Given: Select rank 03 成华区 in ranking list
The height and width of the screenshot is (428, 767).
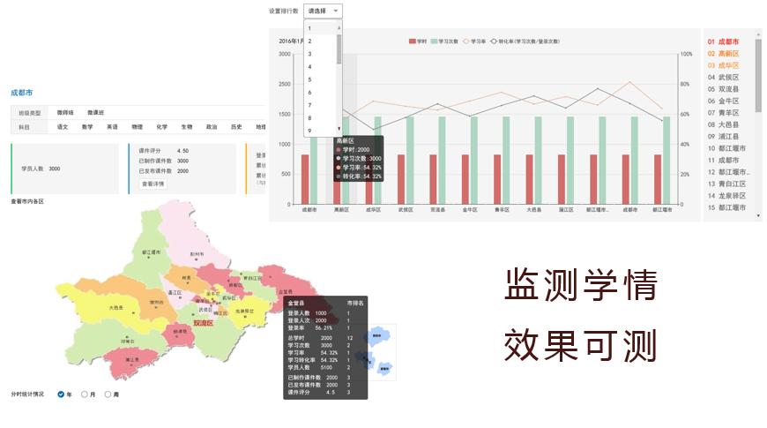Looking at the screenshot, I should coord(723,65).
